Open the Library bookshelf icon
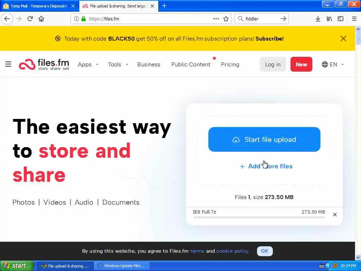361x271 pixels. click(329, 19)
